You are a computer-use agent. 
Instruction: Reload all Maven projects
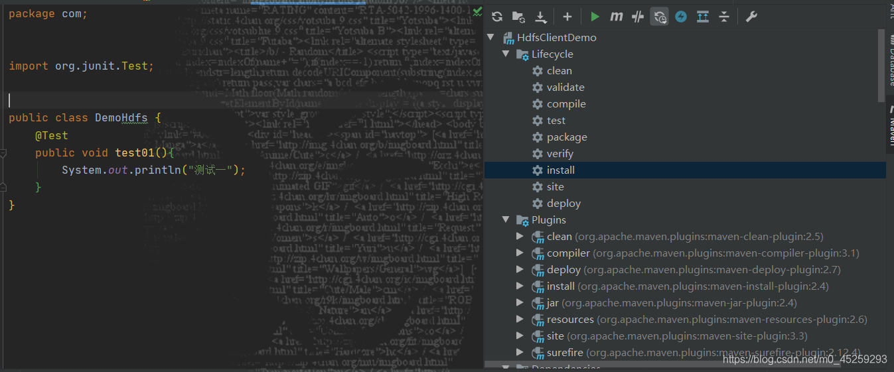pos(497,17)
